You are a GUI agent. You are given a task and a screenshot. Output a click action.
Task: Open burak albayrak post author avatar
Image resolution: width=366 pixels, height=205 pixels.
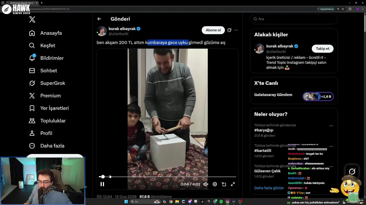click(x=102, y=31)
